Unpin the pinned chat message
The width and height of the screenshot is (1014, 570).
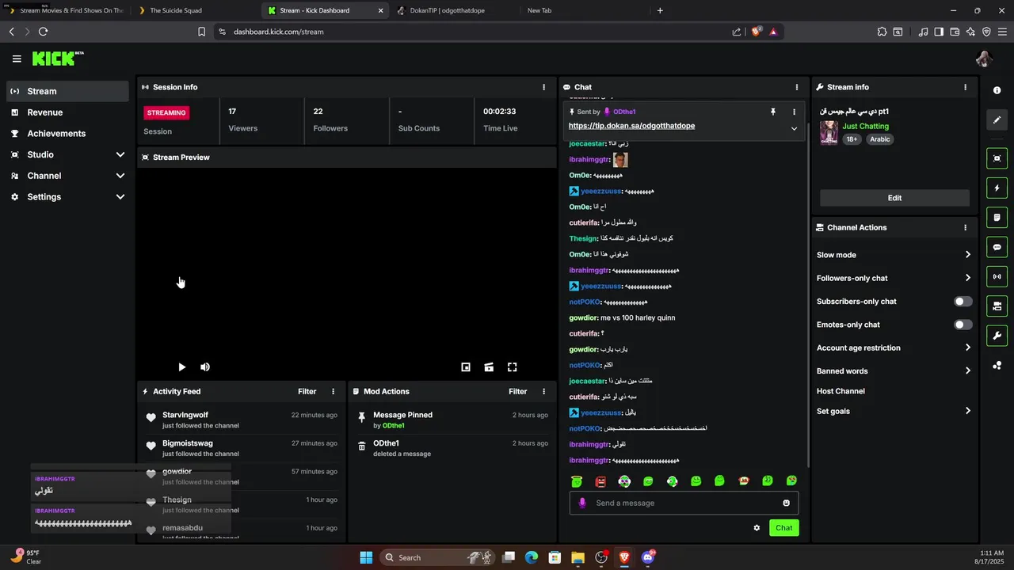click(773, 112)
